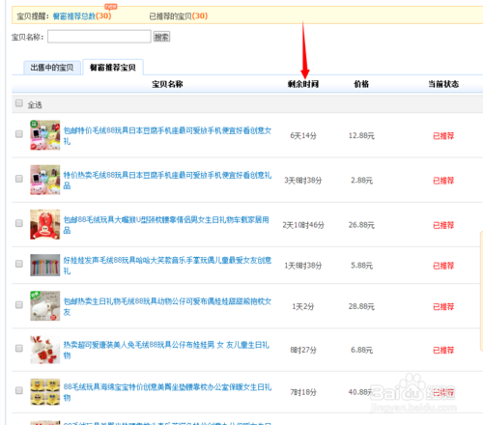Image resolution: width=483 pixels, height=425 pixels.
Task: Click the 当前状态 column header
Action: pyautogui.click(x=443, y=84)
